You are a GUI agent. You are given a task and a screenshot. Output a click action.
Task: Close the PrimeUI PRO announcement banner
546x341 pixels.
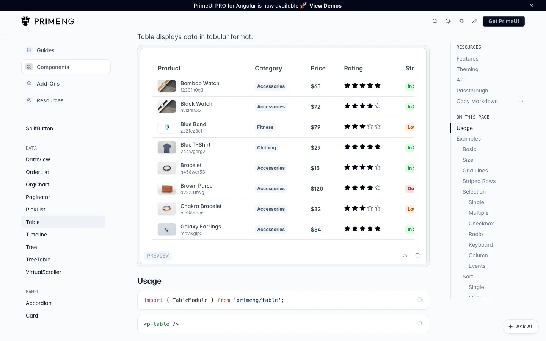[x=531, y=5]
